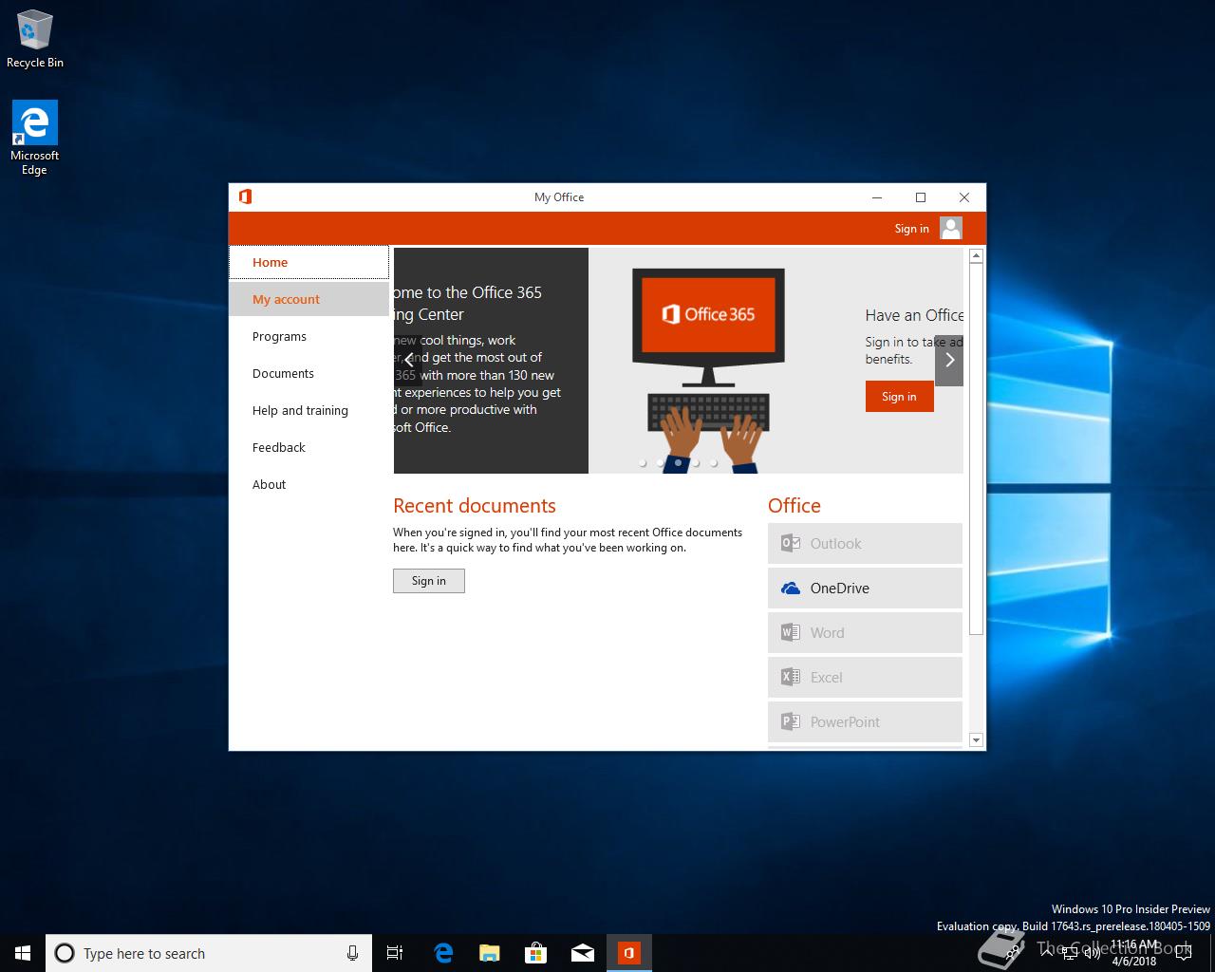The height and width of the screenshot is (972, 1215).
Task: Select Microsoft Edge desktop shortcut
Action: click(x=34, y=139)
